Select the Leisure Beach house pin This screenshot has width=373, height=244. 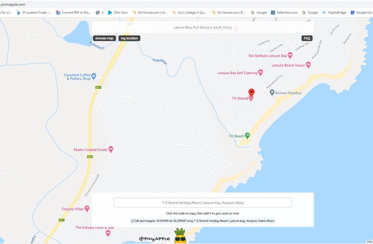pos(308,65)
